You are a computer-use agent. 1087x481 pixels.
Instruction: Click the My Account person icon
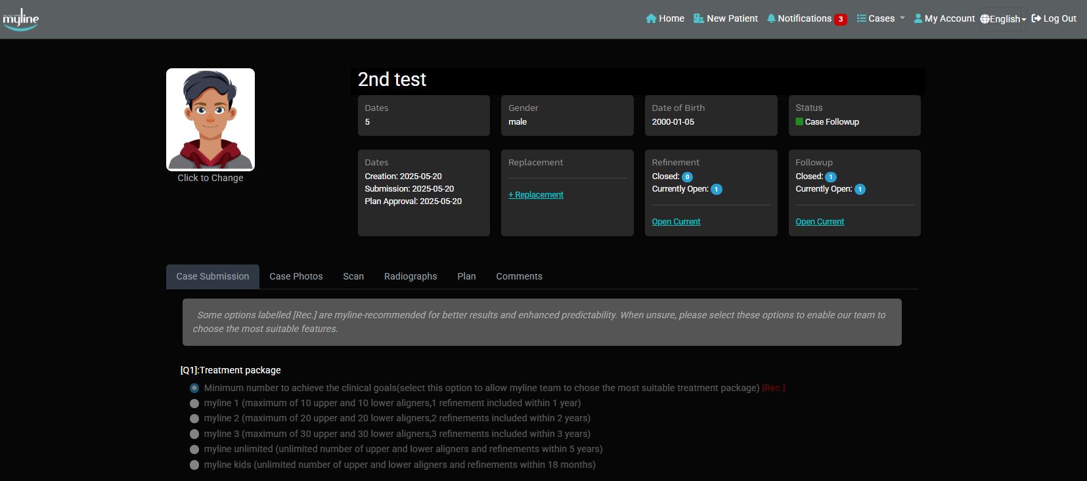pyautogui.click(x=918, y=18)
